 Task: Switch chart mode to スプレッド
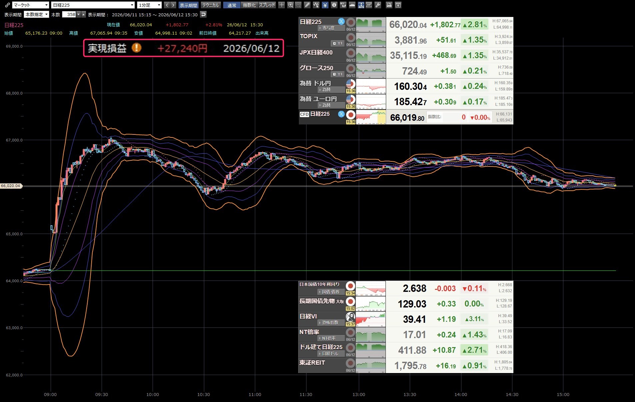click(x=267, y=5)
